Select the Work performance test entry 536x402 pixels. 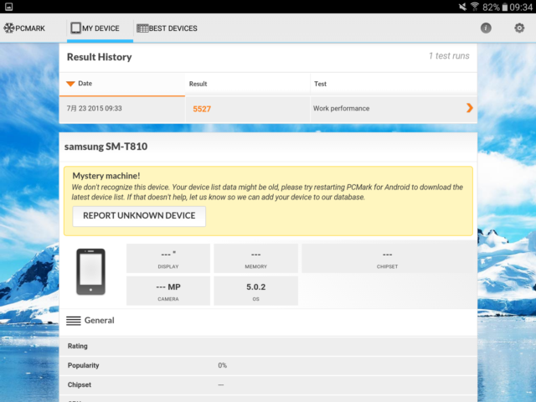tap(341, 108)
